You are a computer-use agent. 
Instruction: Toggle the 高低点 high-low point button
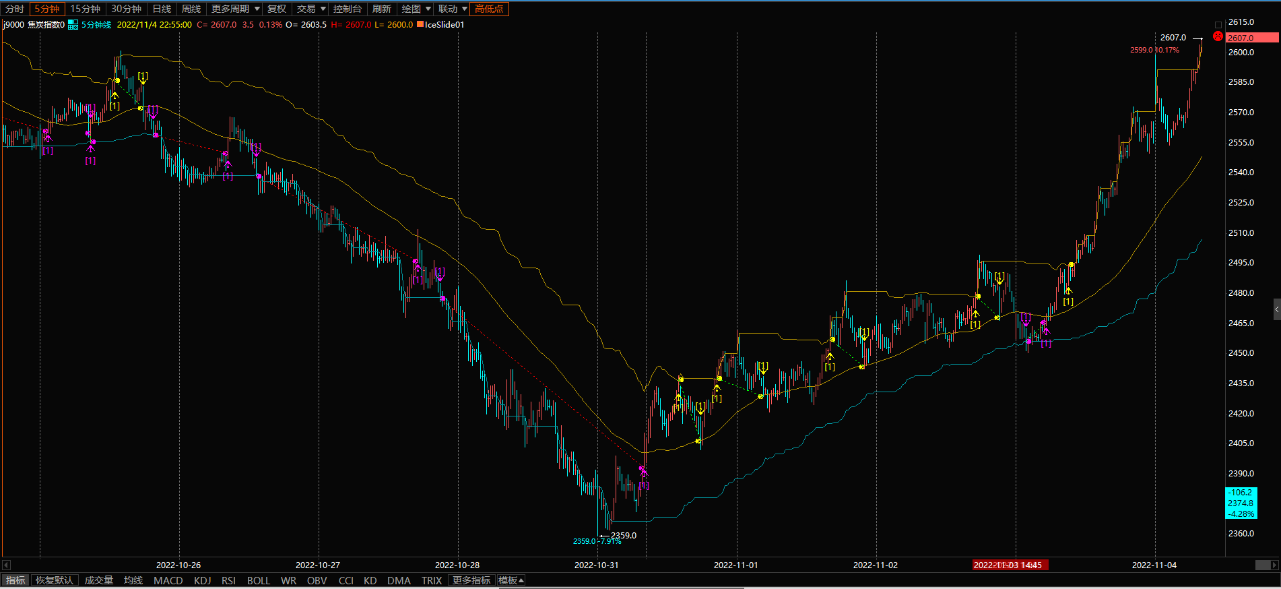(x=489, y=9)
